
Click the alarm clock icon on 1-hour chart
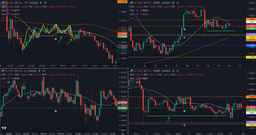pyautogui.click(x=184, y=111)
